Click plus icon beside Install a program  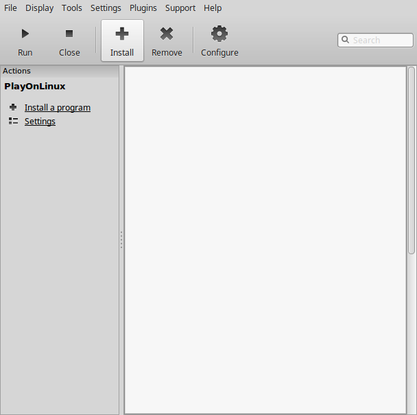(13, 107)
